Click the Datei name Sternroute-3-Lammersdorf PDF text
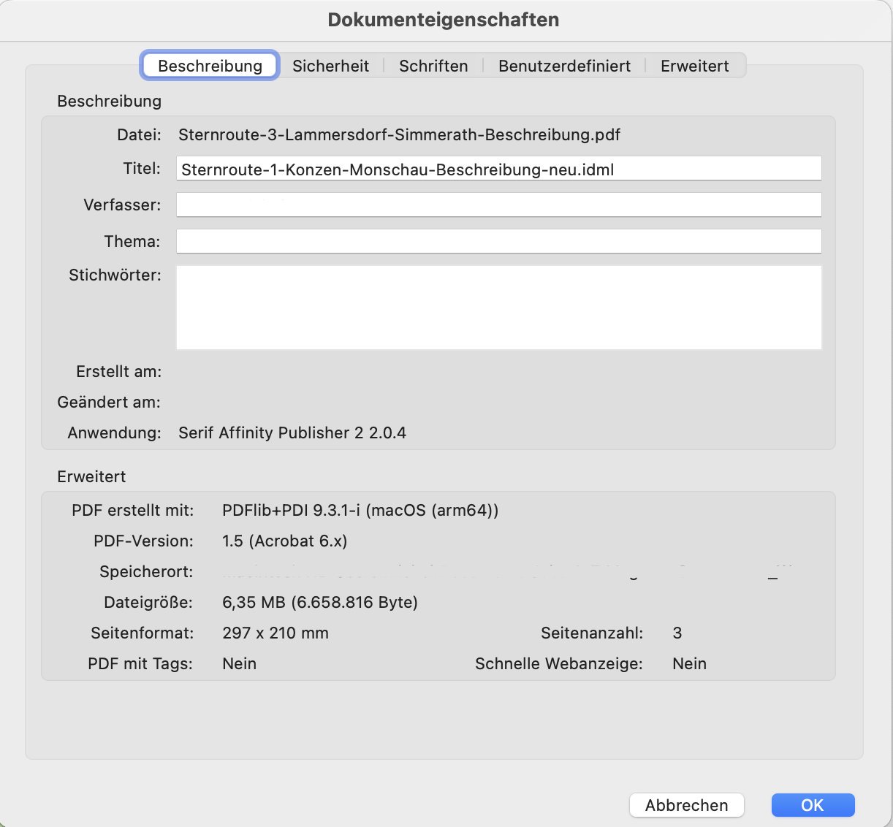Viewport: 893px width, 827px height. click(x=399, y=134)
